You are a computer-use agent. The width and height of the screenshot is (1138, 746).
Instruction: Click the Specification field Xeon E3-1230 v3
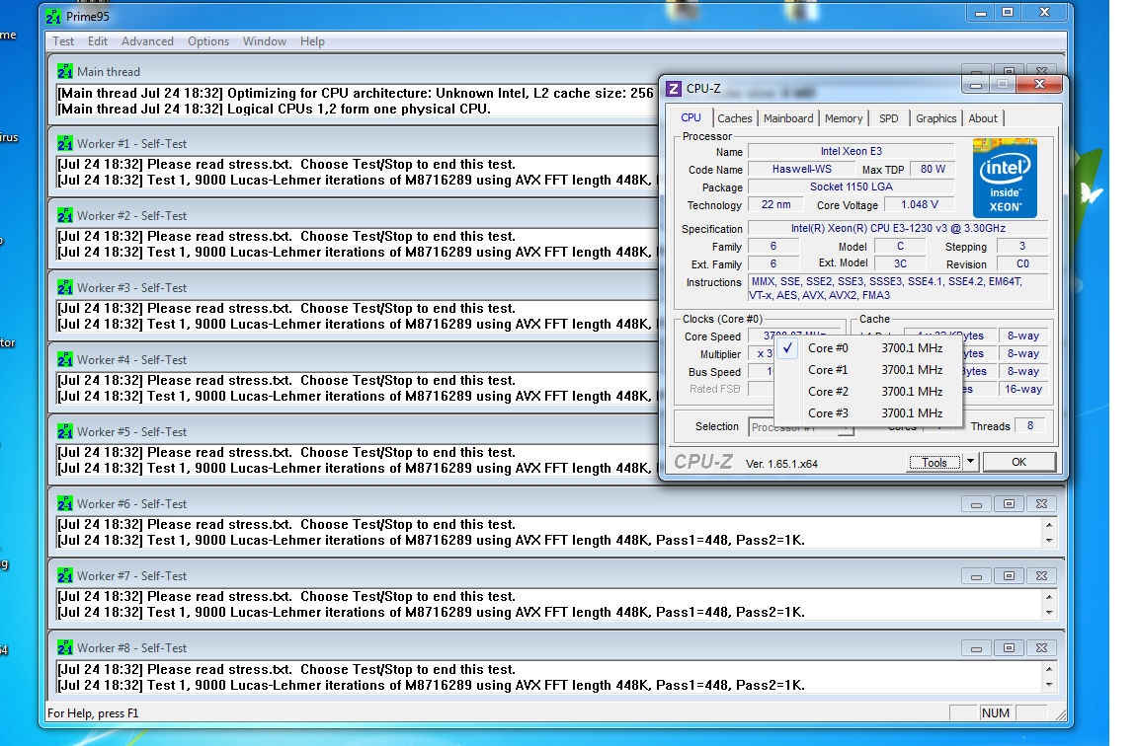point(898,228)
